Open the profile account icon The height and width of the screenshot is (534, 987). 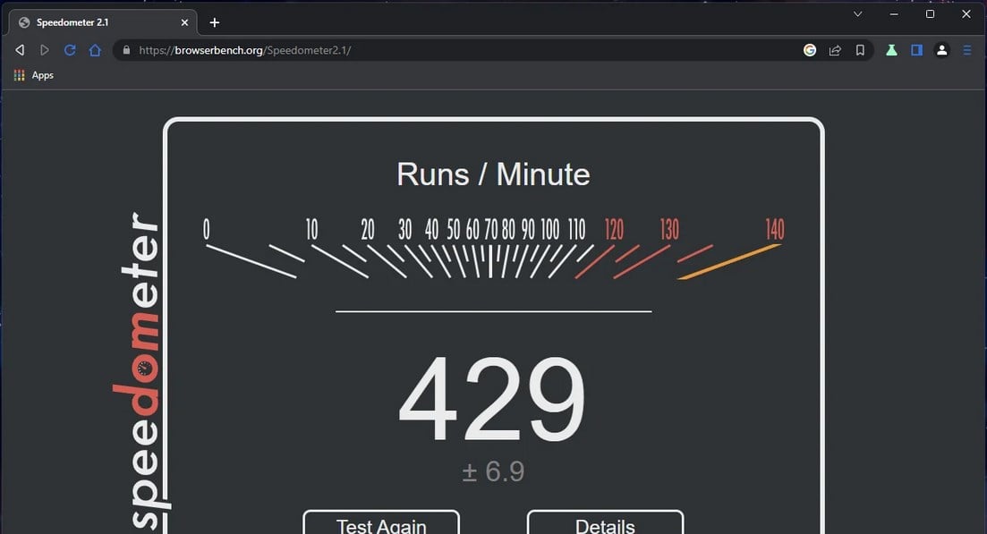(x=941, y=50)
